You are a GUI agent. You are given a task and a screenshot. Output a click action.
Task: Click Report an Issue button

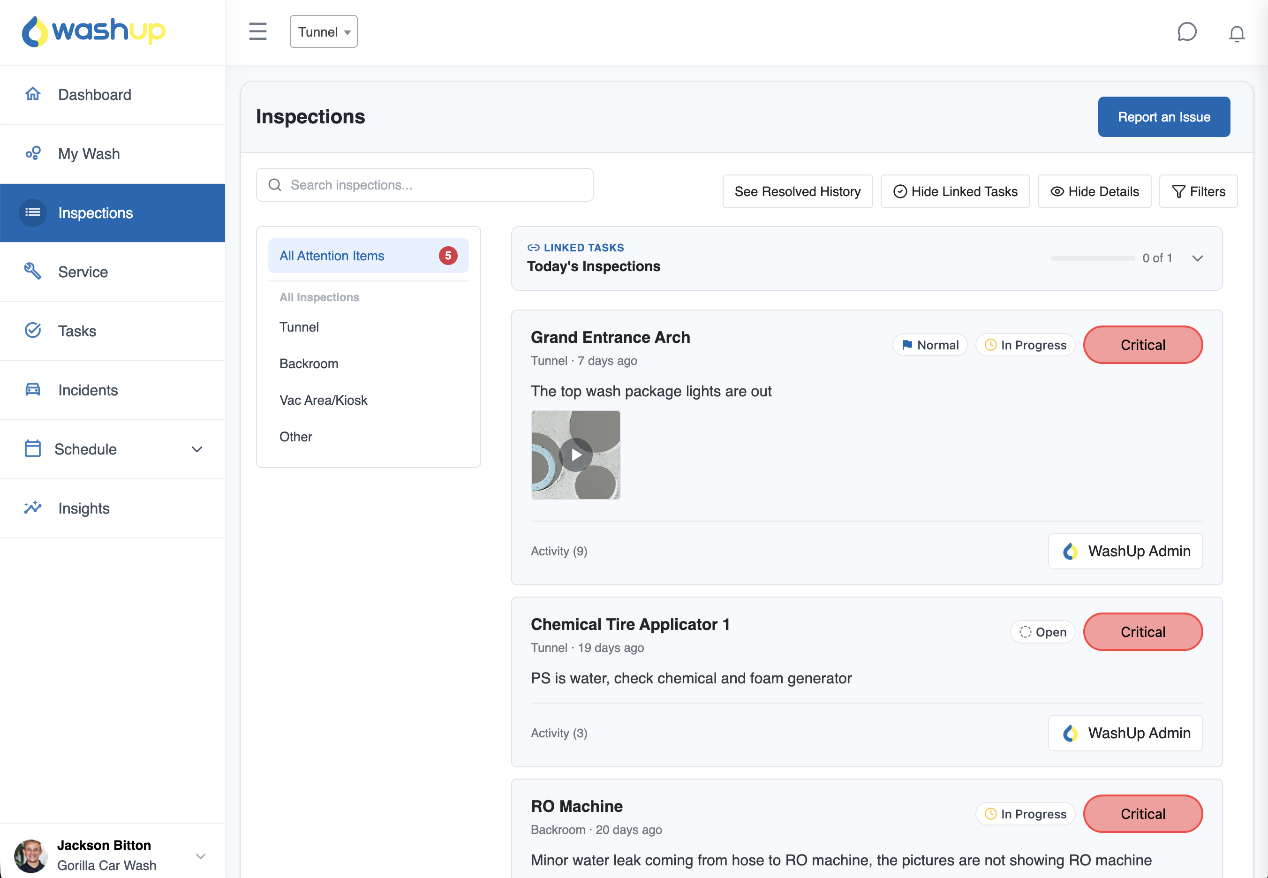[x=1164, y=117]
